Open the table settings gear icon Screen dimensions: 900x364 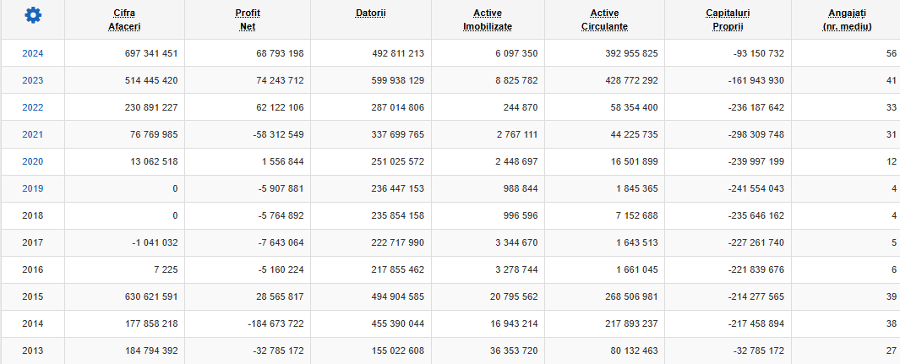point(33,15)
